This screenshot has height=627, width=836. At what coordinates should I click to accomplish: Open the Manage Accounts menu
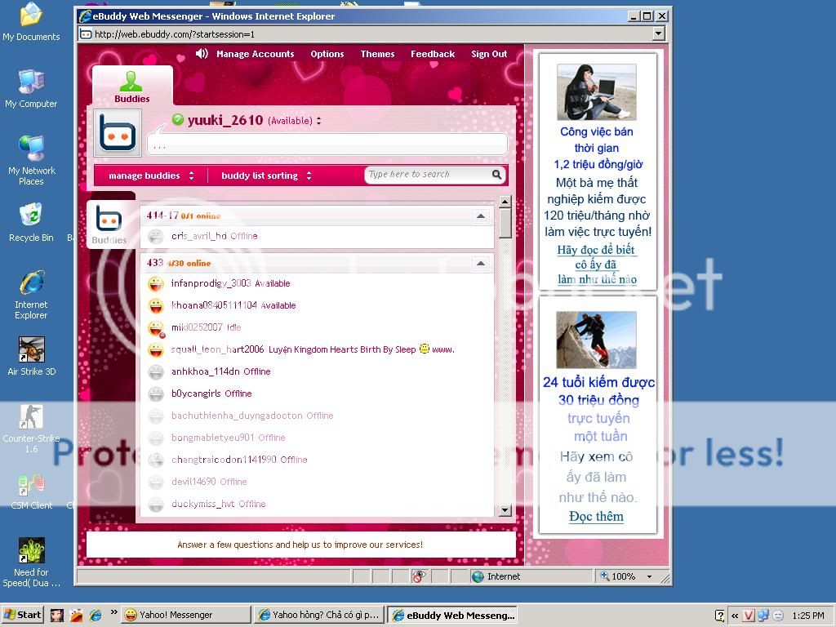pos(255,54)
